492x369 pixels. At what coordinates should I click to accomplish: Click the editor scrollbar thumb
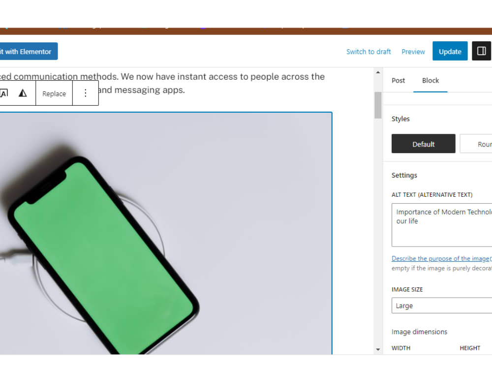[378, 105]
